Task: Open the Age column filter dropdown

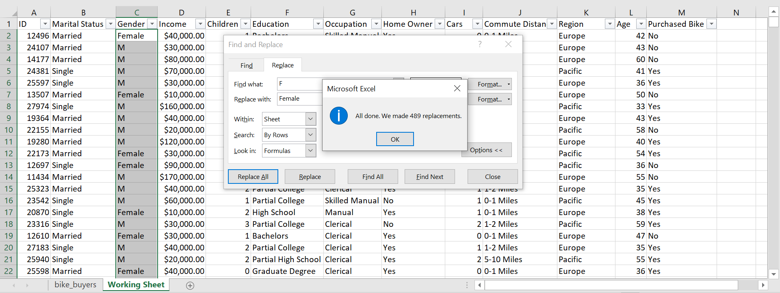Action: pos(641,24)
